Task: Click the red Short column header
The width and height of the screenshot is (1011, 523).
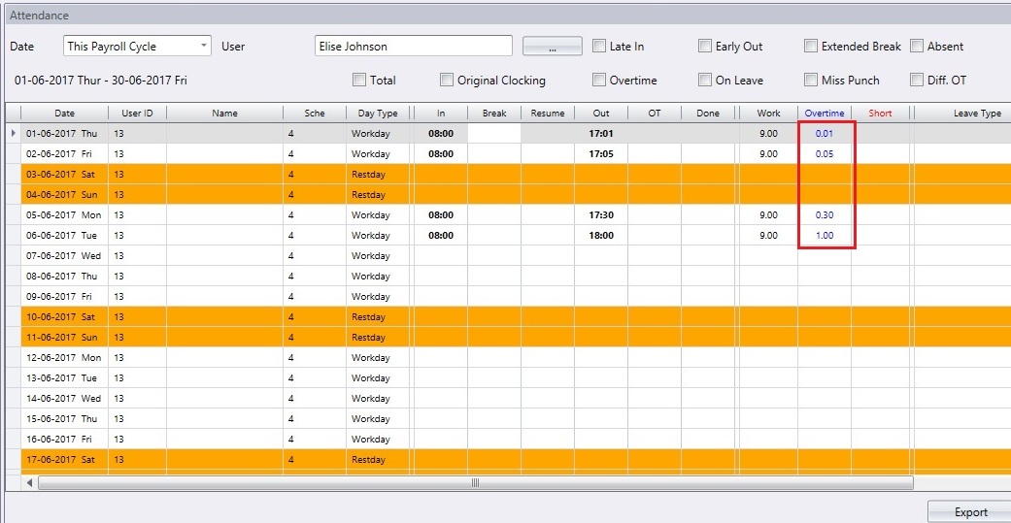Action: (880, 114)
